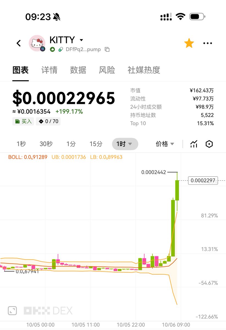226x330 pixels.
Task: Switch to the 数据 tab
Action: tap(78, 70)
